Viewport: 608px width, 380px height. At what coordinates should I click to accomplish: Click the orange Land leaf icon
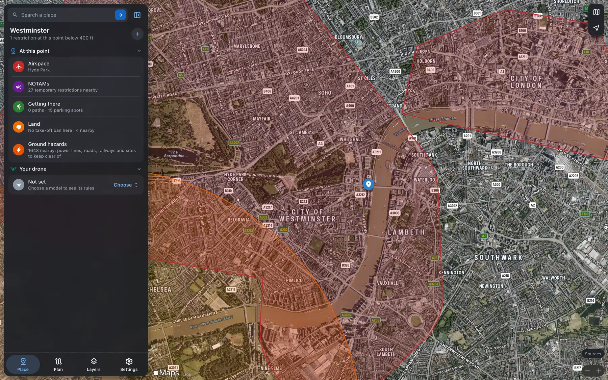[x=19, y=127]
